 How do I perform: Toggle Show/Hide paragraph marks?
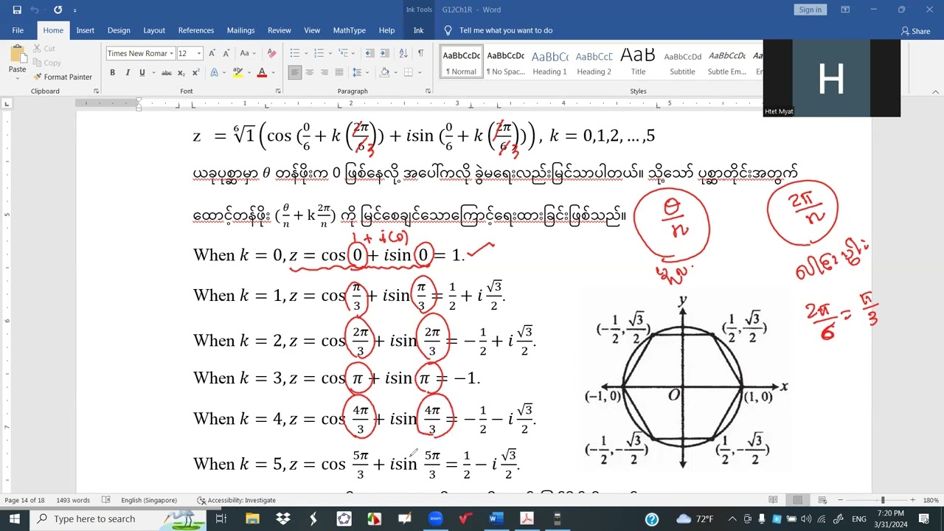coord(420,53)
